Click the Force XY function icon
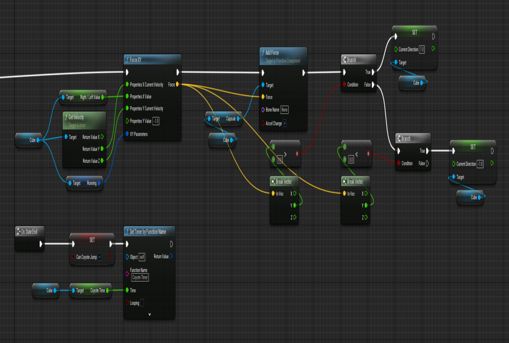 click(127, 60)
